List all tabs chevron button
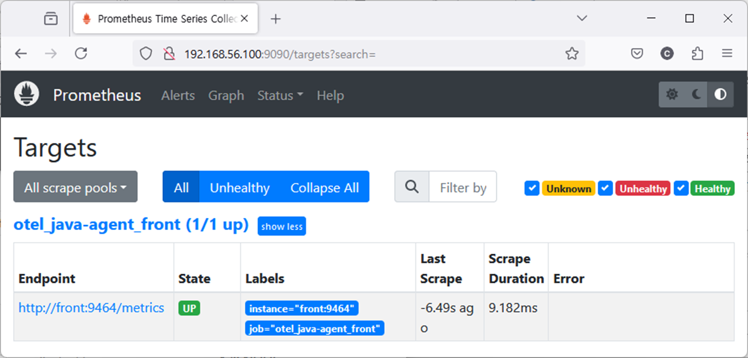The width and height of the screenshot is (748, 358). pyautogui.click(x=582, y=18)
